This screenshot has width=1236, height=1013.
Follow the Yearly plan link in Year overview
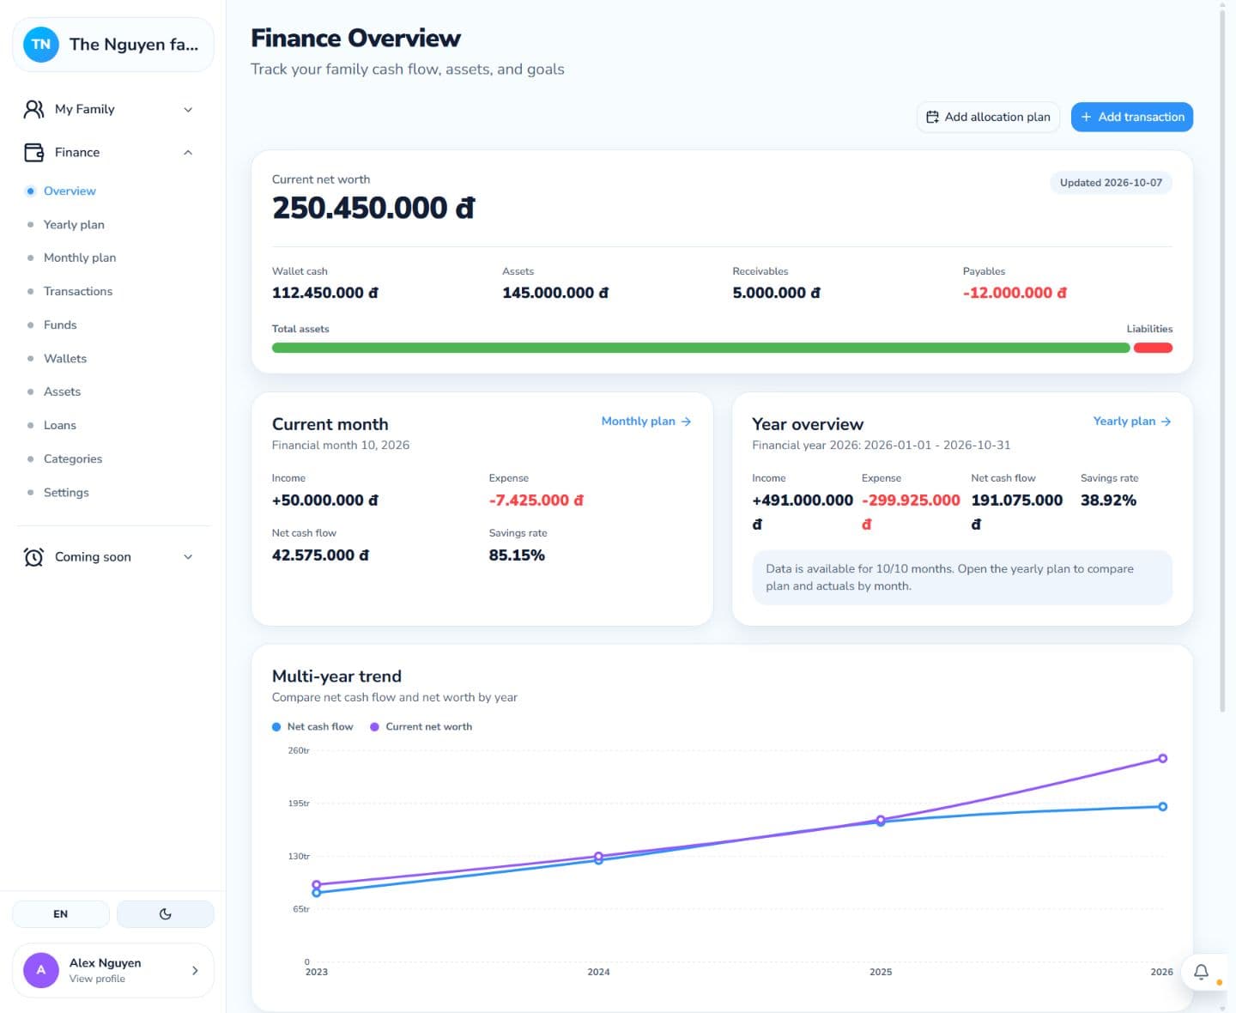[1132, 422]
